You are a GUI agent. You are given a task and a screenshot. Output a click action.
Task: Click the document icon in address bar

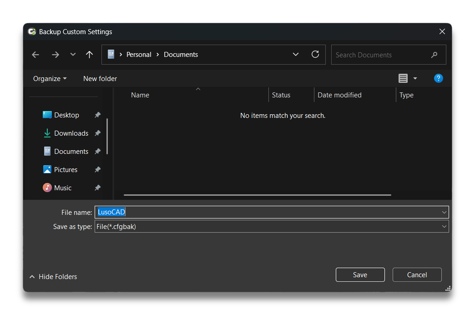click(x=111, y=55)
